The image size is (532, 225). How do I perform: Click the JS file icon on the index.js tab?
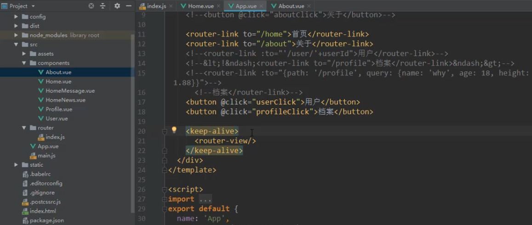[142, 6]
